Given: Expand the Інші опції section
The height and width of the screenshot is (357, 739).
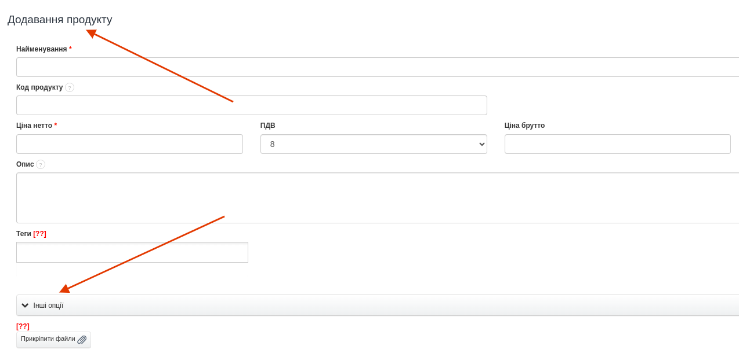Looking at the screenshot, I should coord(48,306).
